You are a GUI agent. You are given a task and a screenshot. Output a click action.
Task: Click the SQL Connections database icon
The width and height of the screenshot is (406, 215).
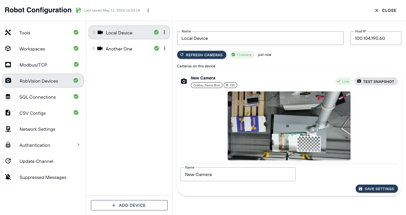pos(8,97)
